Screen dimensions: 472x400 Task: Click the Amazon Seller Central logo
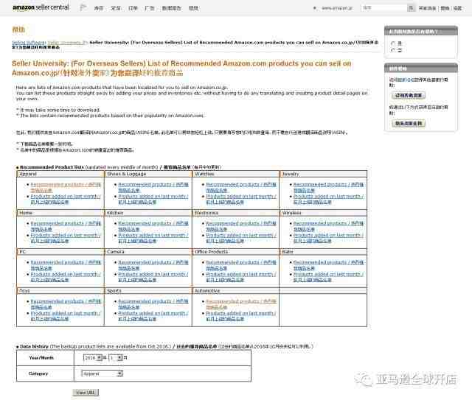(x=41, y=7)
